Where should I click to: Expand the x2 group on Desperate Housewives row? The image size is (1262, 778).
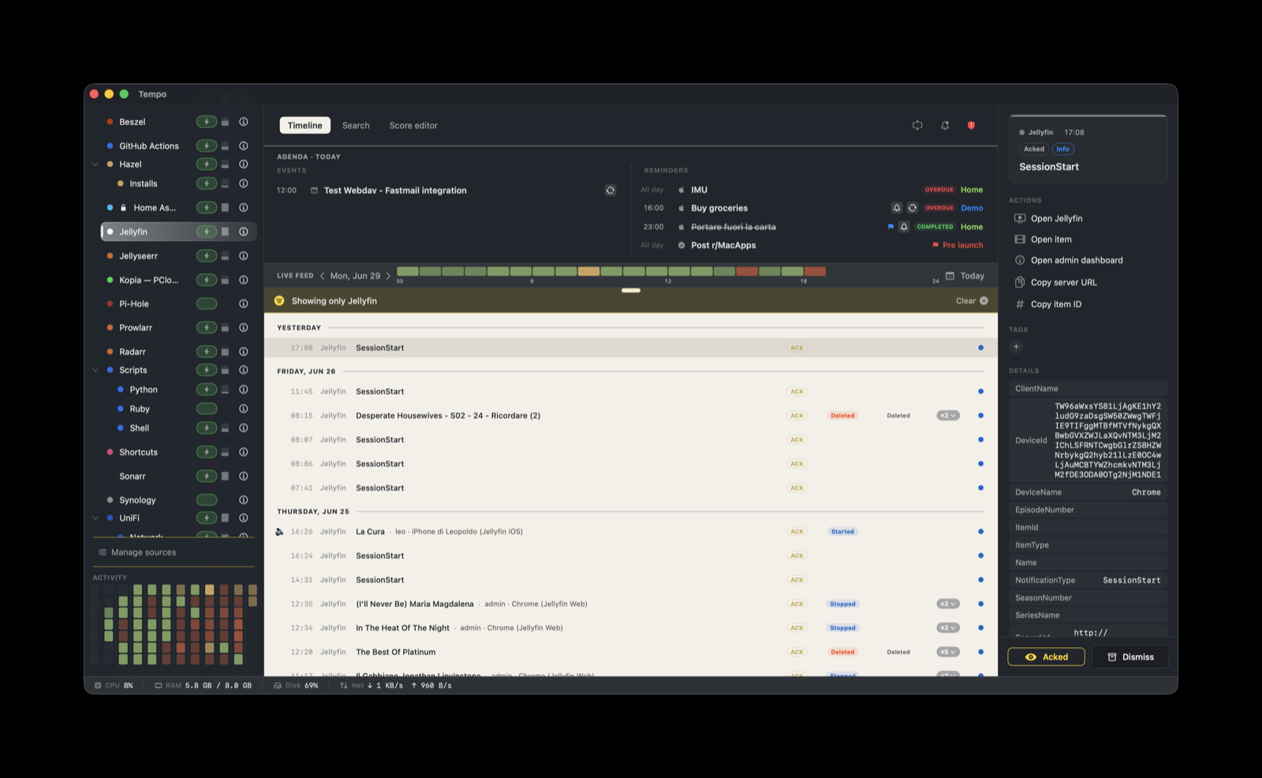click(948, 416)
